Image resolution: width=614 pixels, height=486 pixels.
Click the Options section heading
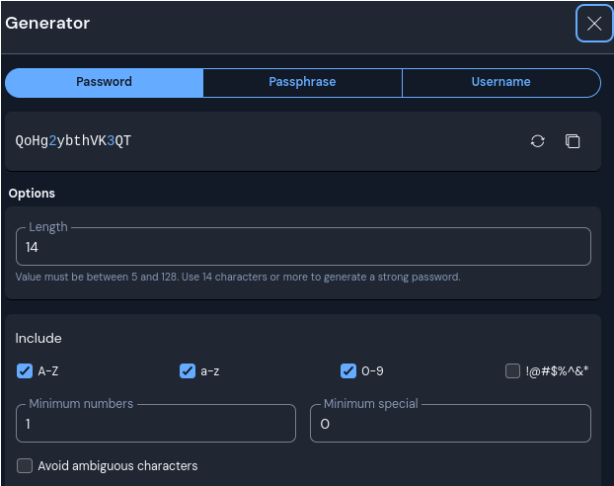32,194
